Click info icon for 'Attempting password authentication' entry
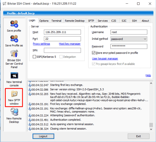This screenshot has width=156, height=142. 30,115
